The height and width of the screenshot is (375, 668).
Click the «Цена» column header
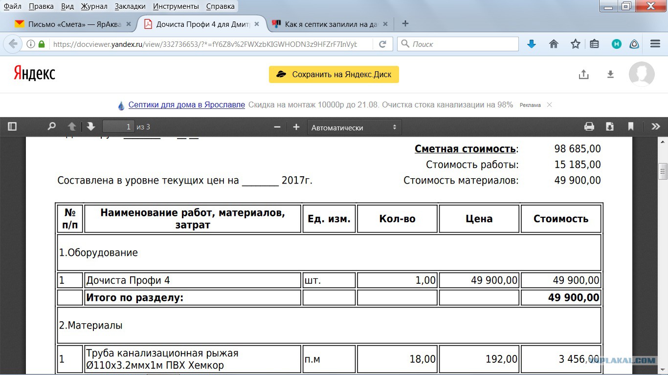coord(479,219)
